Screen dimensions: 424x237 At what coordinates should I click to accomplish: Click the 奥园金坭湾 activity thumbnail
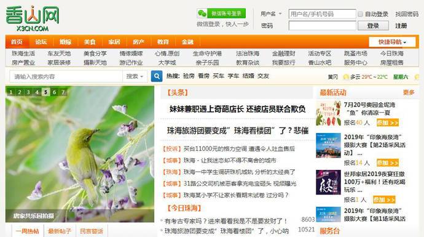coord(328,113)
